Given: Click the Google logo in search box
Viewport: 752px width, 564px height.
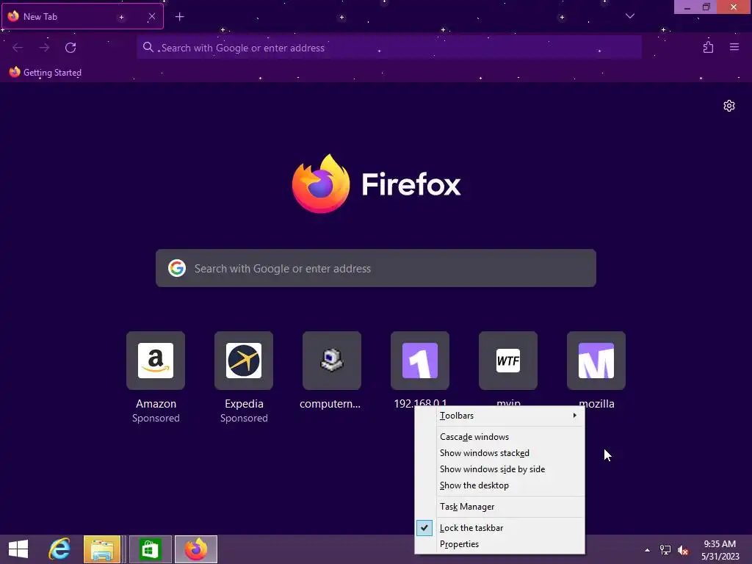Looking at the screenshot, I should click(x=177, y=268).
